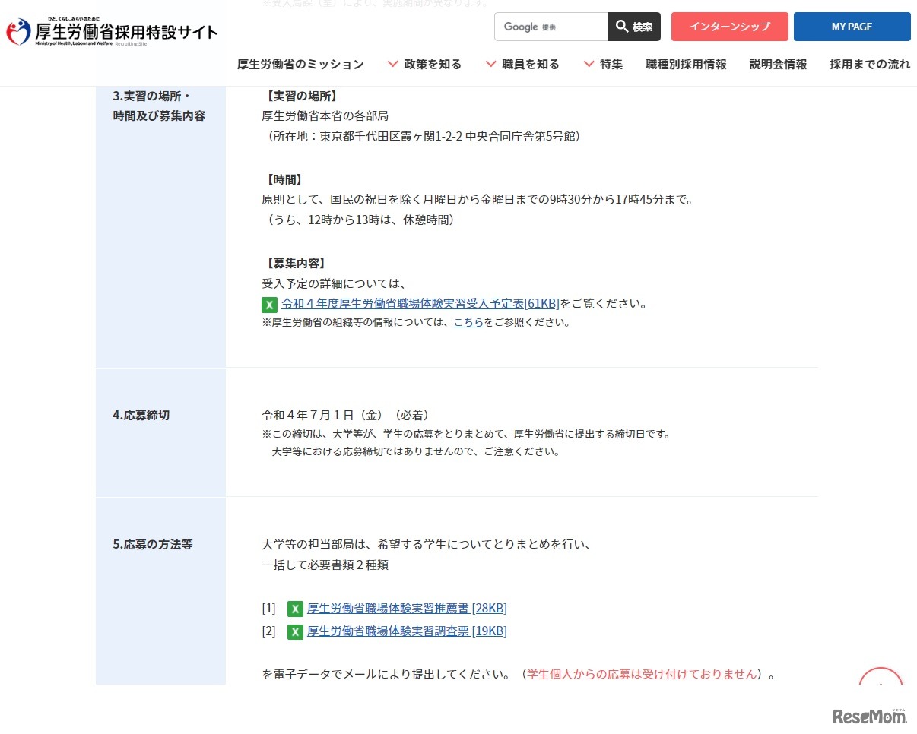
Task: Expand the 政策を知る menu
Action: pyautogui.click(x=425, y=65)
